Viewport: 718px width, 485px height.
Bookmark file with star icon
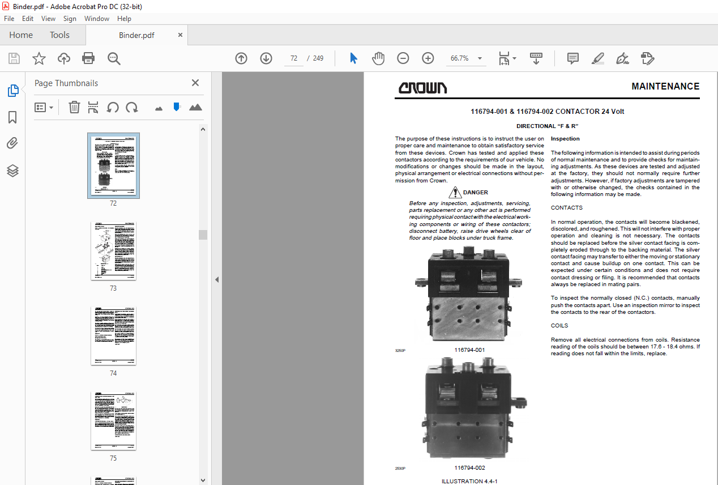39,58
